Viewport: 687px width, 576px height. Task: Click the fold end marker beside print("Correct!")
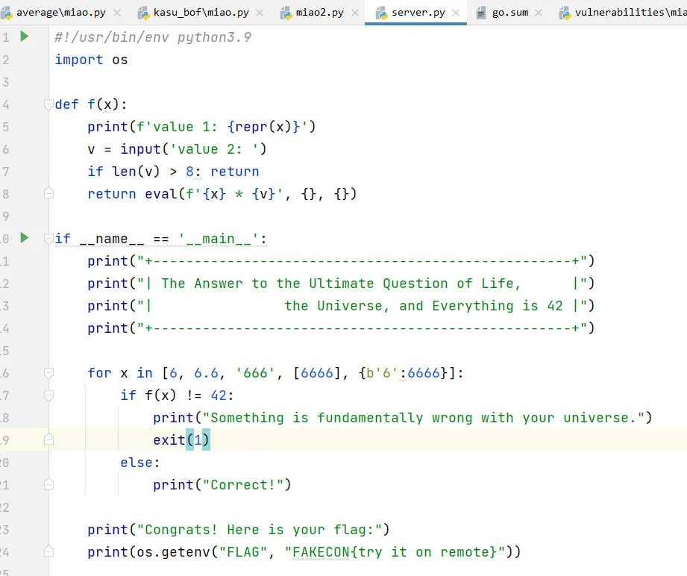tap(48, 484)
